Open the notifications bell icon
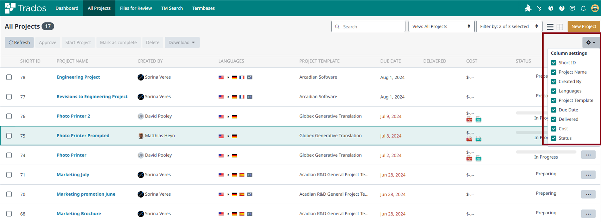Image resolution: width=601 pixels, height=223 pixels. tap(583, 8)
